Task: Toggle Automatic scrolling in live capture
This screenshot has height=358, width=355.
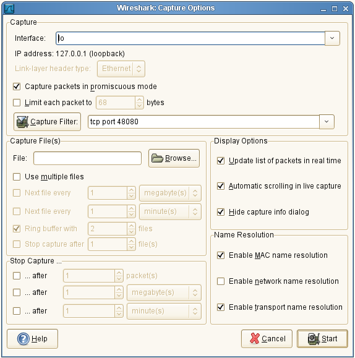Action: tap(221, 186)
